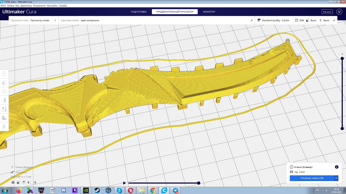Click the pencil edit icon in color scheme panel
346x194 pixels.
pyautogui.click(x=252, y=20)
